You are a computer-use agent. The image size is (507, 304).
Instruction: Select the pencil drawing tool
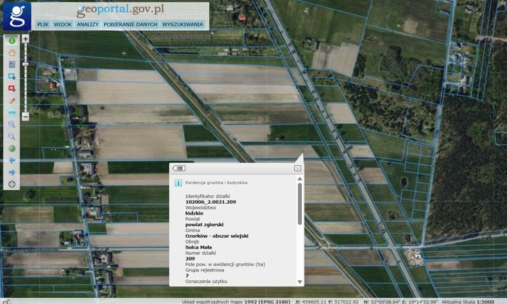12,101
